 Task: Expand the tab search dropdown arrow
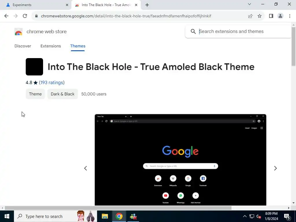(249, 4)
